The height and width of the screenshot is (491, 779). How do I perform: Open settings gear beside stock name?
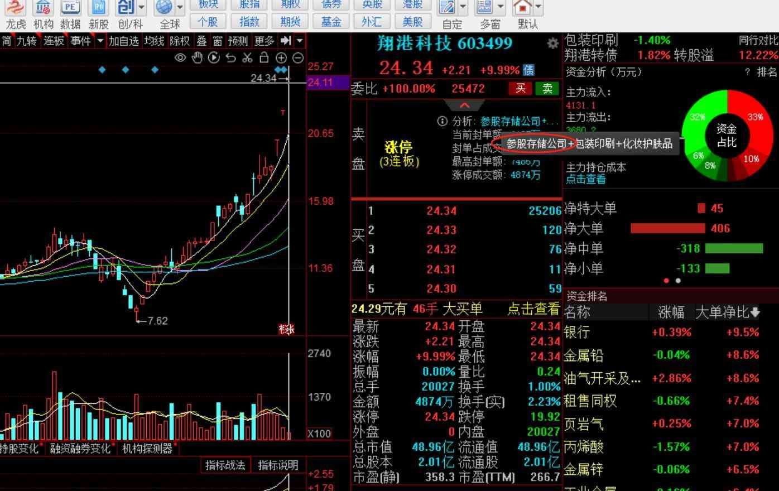pos(552,44)
